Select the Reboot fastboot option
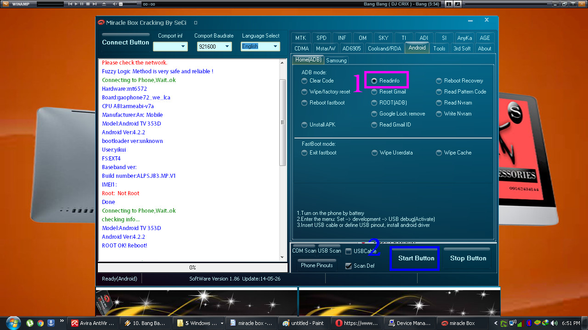This screenshot has width=588, height=330. coord(323,103)
